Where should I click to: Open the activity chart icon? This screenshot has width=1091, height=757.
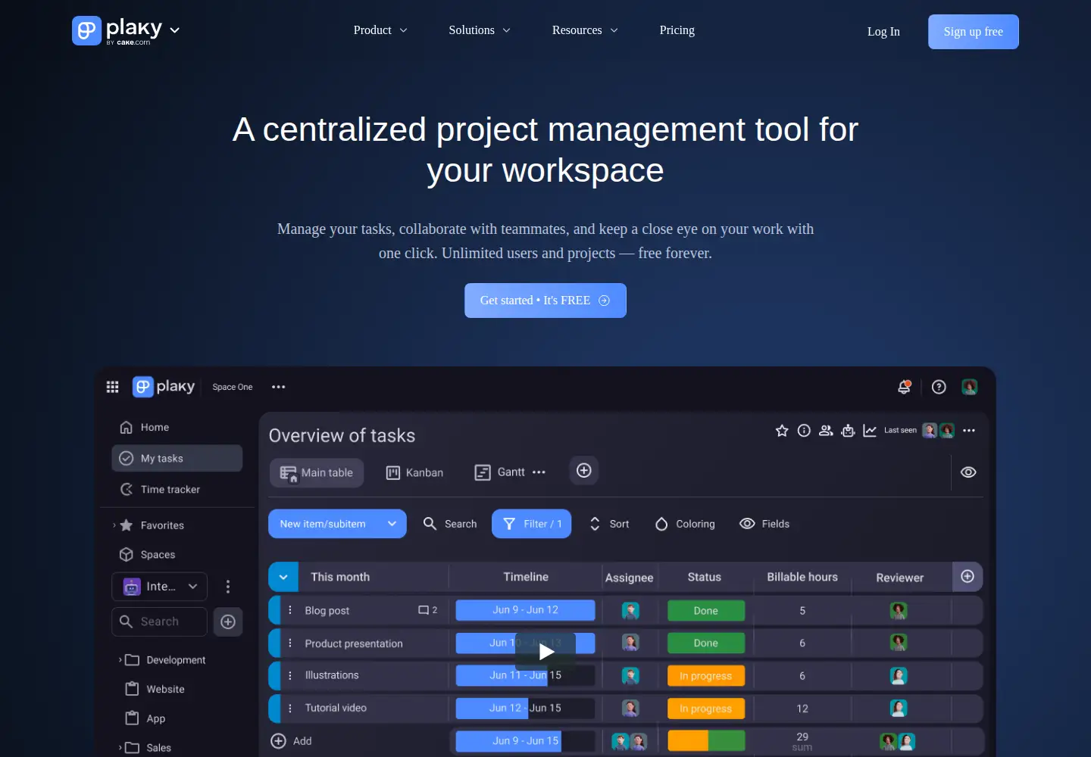click(870, 431)
